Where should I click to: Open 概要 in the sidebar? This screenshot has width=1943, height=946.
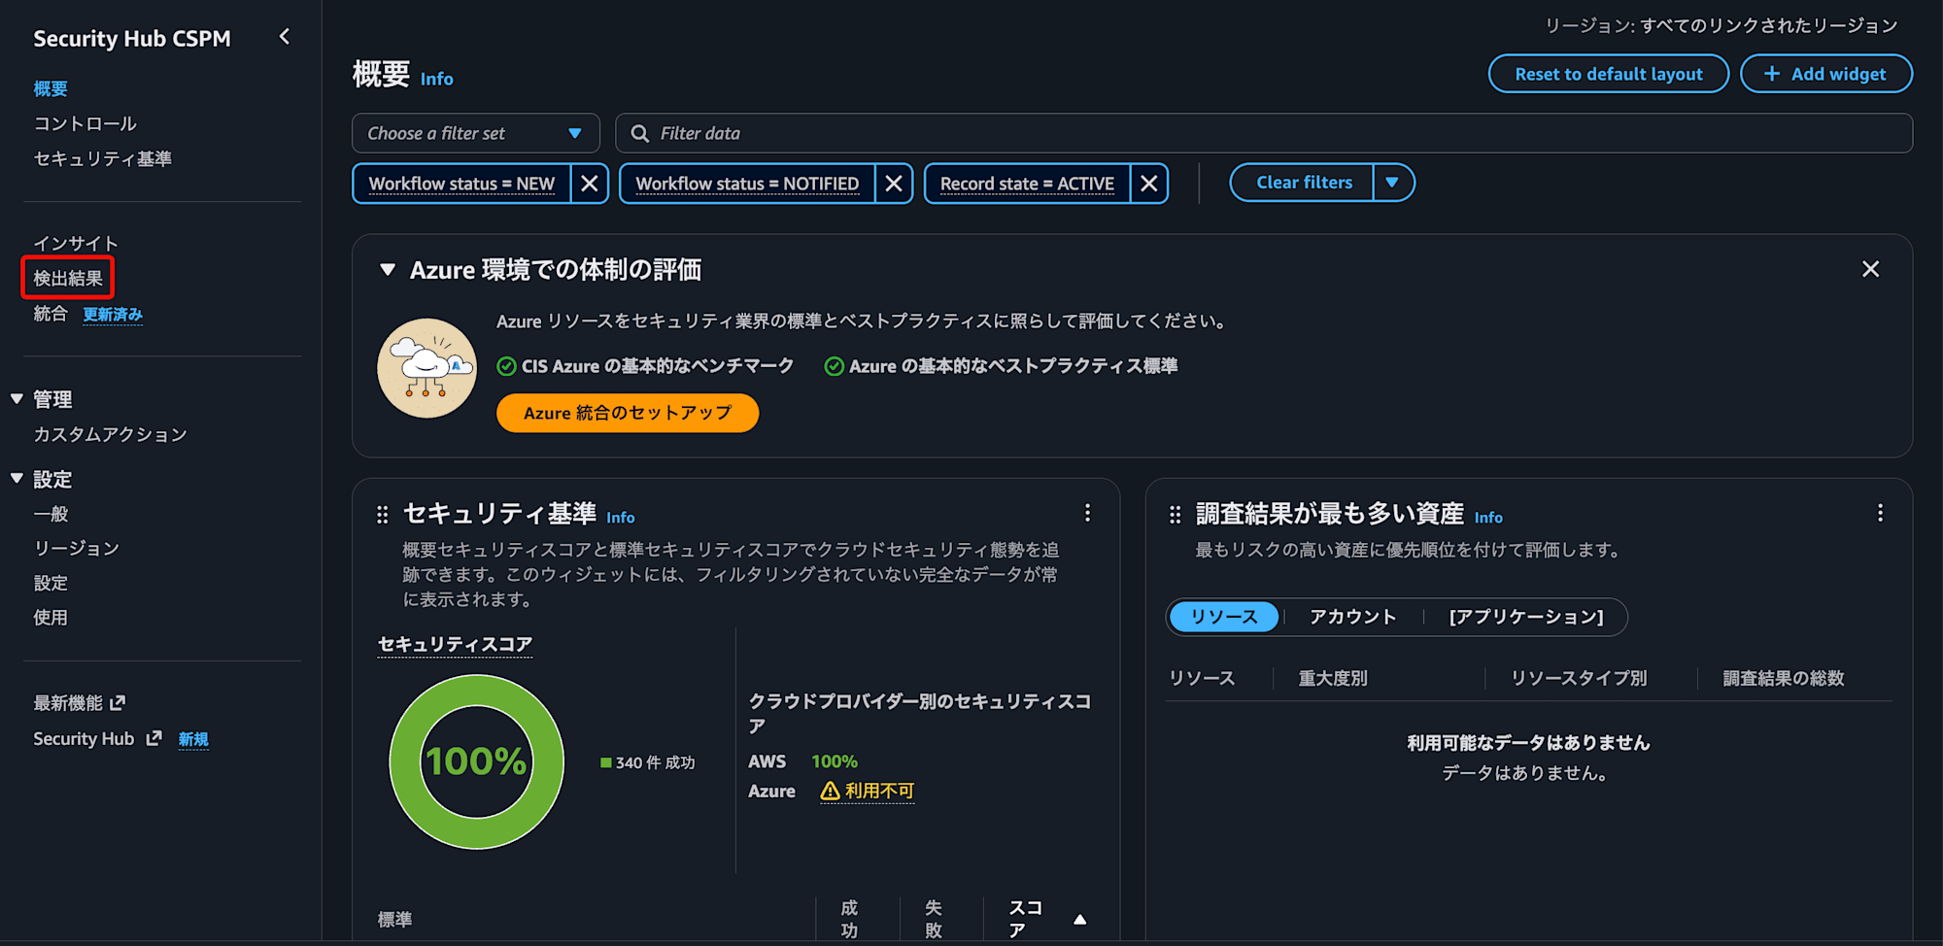point(51,88)
